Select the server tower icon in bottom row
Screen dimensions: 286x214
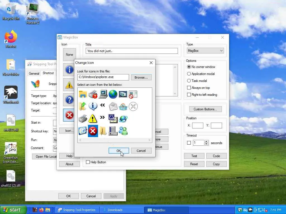tap(113, 131)
